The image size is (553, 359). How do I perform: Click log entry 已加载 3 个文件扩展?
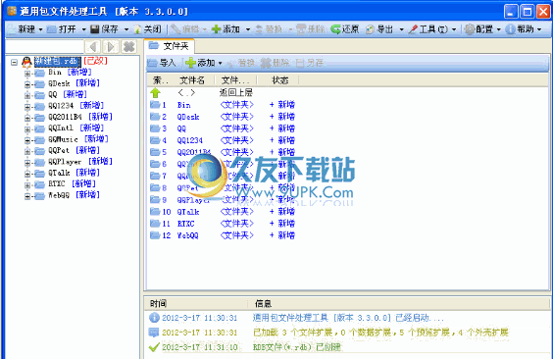point(380,333)
